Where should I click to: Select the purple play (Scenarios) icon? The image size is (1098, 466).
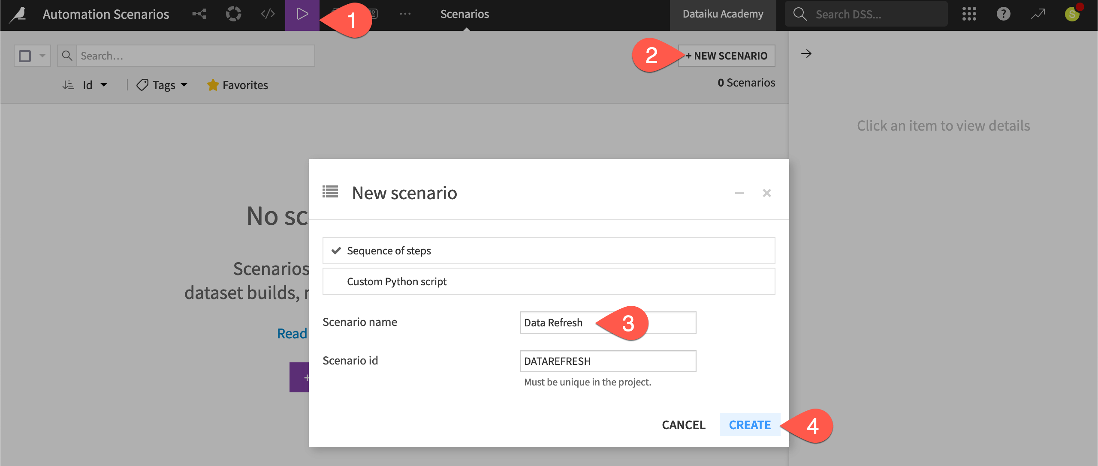(x=303, y=13)
